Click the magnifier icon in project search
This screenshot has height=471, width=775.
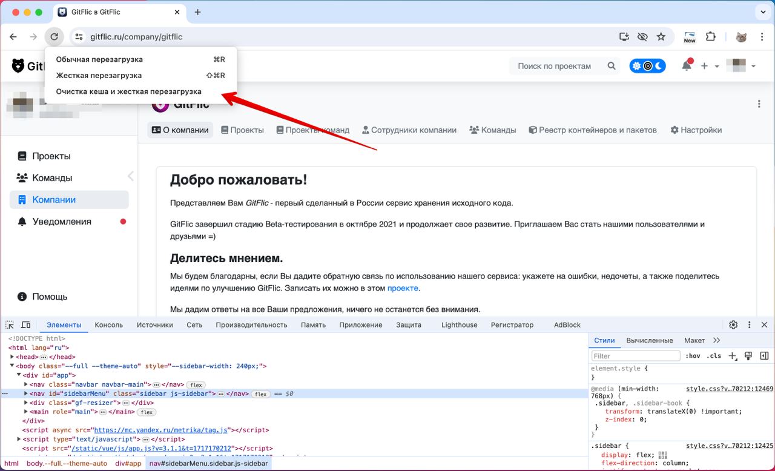(612, 66)
